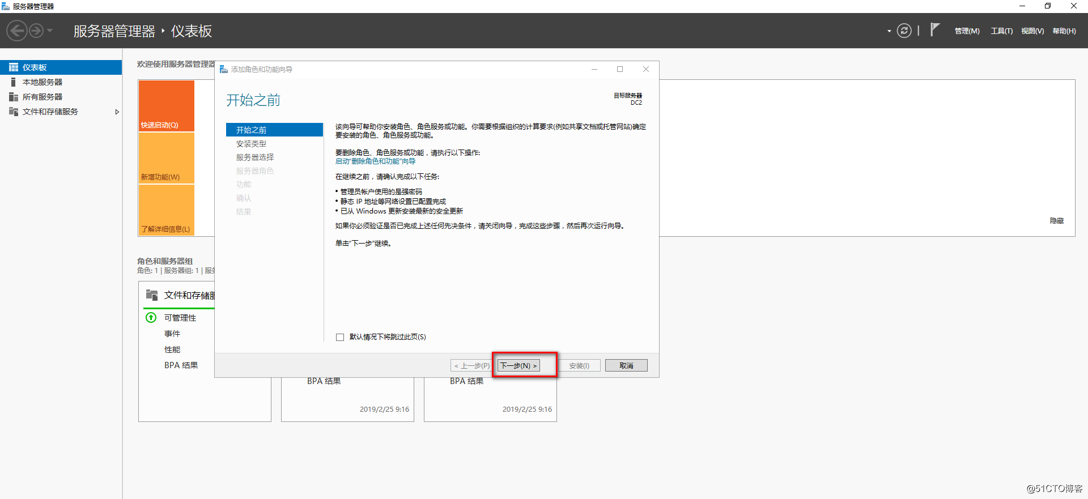Restore down the Server Manager window

tap(1048, 6)
